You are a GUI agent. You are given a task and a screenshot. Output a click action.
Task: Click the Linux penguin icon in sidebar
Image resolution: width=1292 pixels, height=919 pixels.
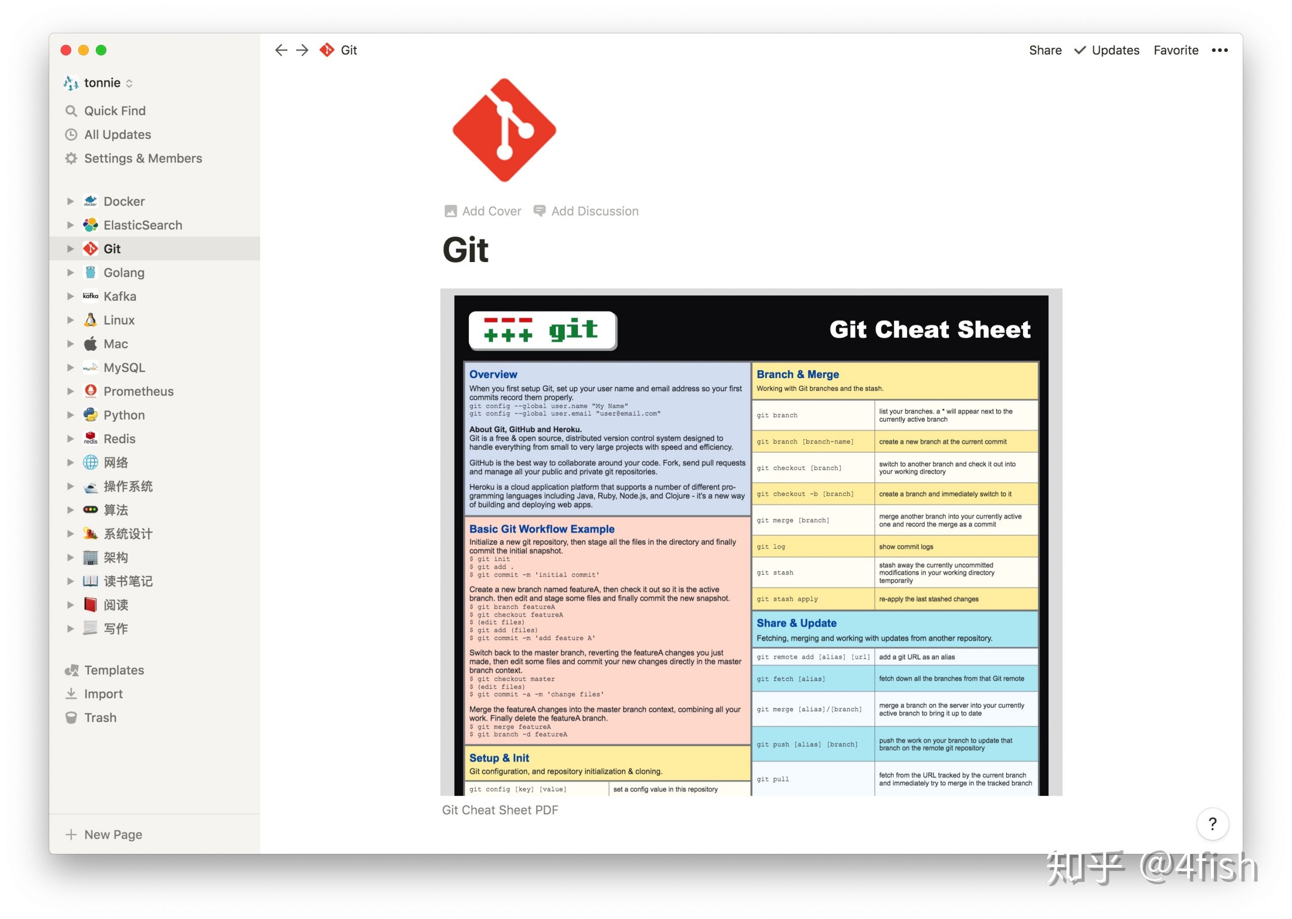(x=90, y=320)
